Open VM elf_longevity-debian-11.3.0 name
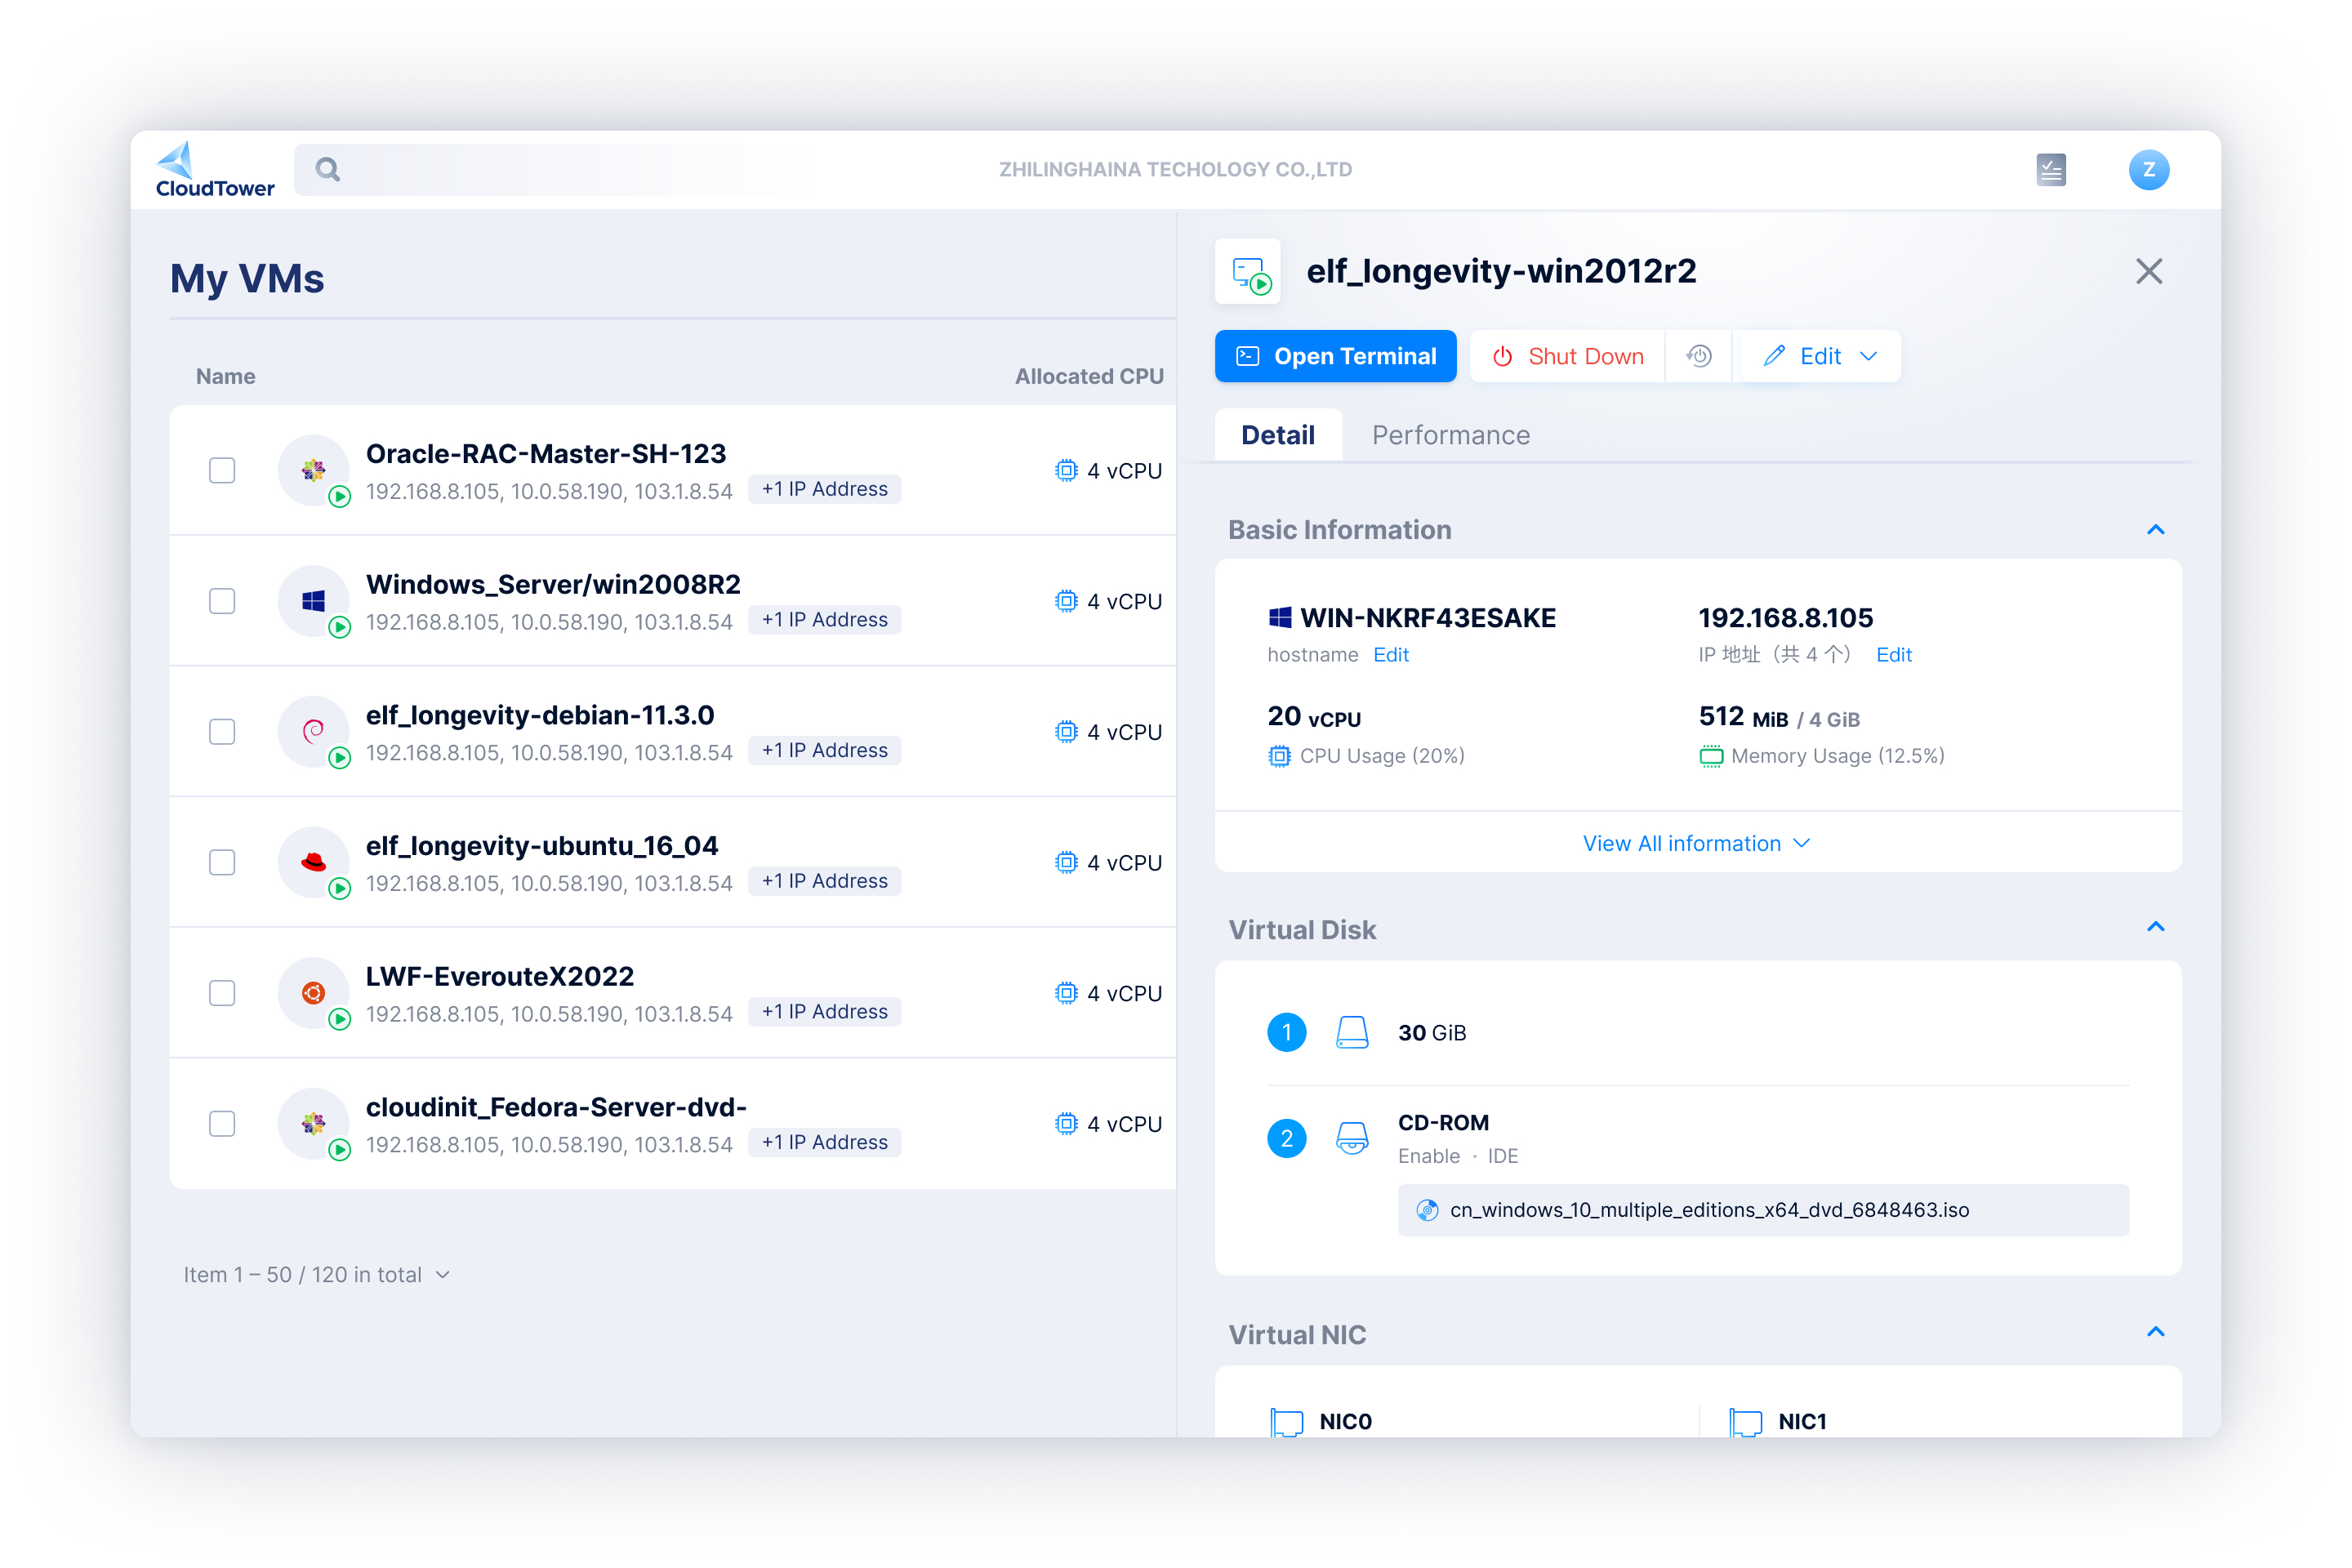The height and width of the screenshot is (1568, 2352). [x=540, y=715]
